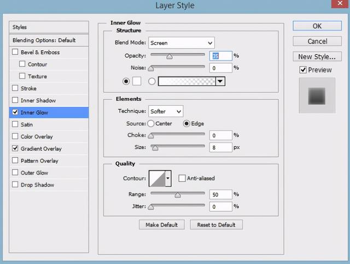
Task: Select Blending Options: Default
Action: click(49, 40)
